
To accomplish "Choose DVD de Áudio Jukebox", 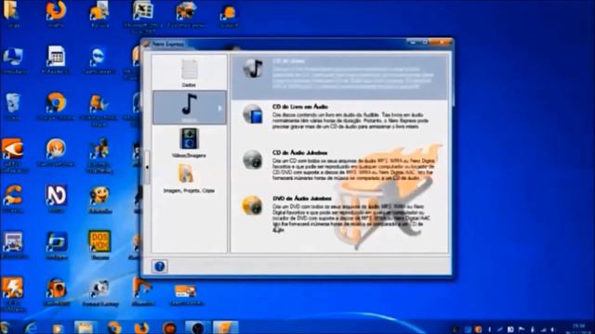I will tap(339, 213).
